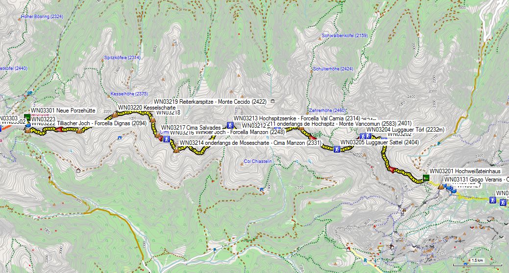Click the hiker icon beside the WN03213 label
Image resolution: width=509 pixels, height=273 pixels.
pos(230,125)
